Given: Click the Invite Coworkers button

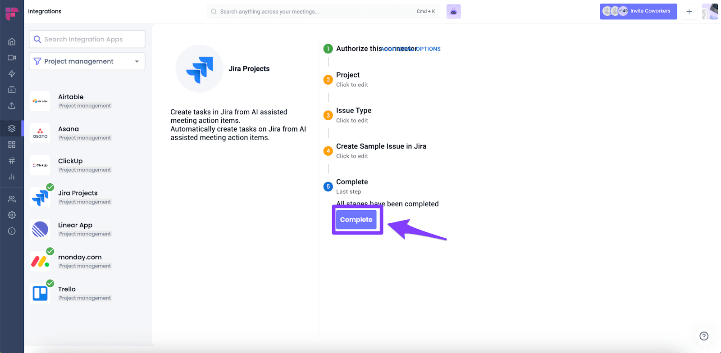Looking at the screenshot, I should click(638, 11).
